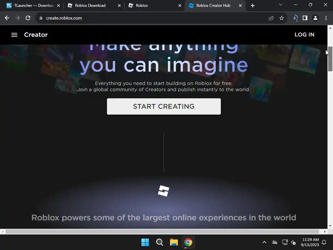The width and height of the screenshot is (333, 250).
Task: Bookmark this tab with the star
Action: click(x=282, y=18)
